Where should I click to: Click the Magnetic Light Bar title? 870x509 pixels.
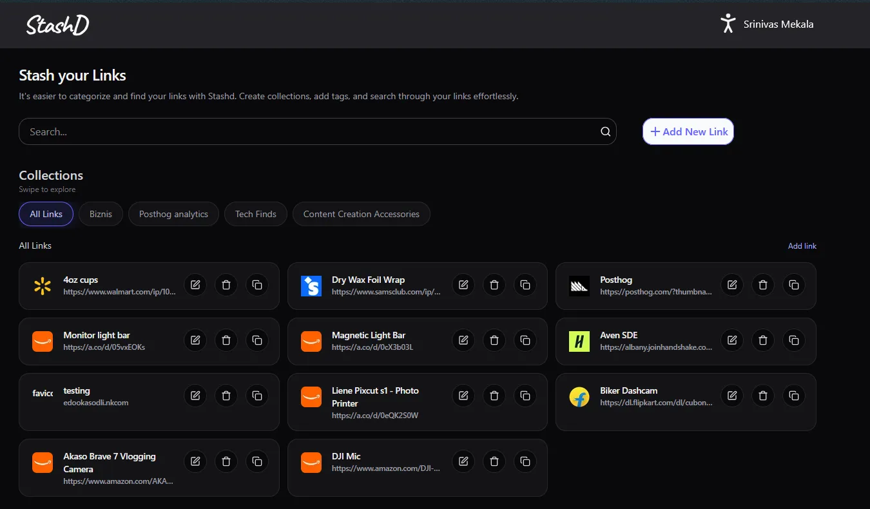(x=369, y=335)
